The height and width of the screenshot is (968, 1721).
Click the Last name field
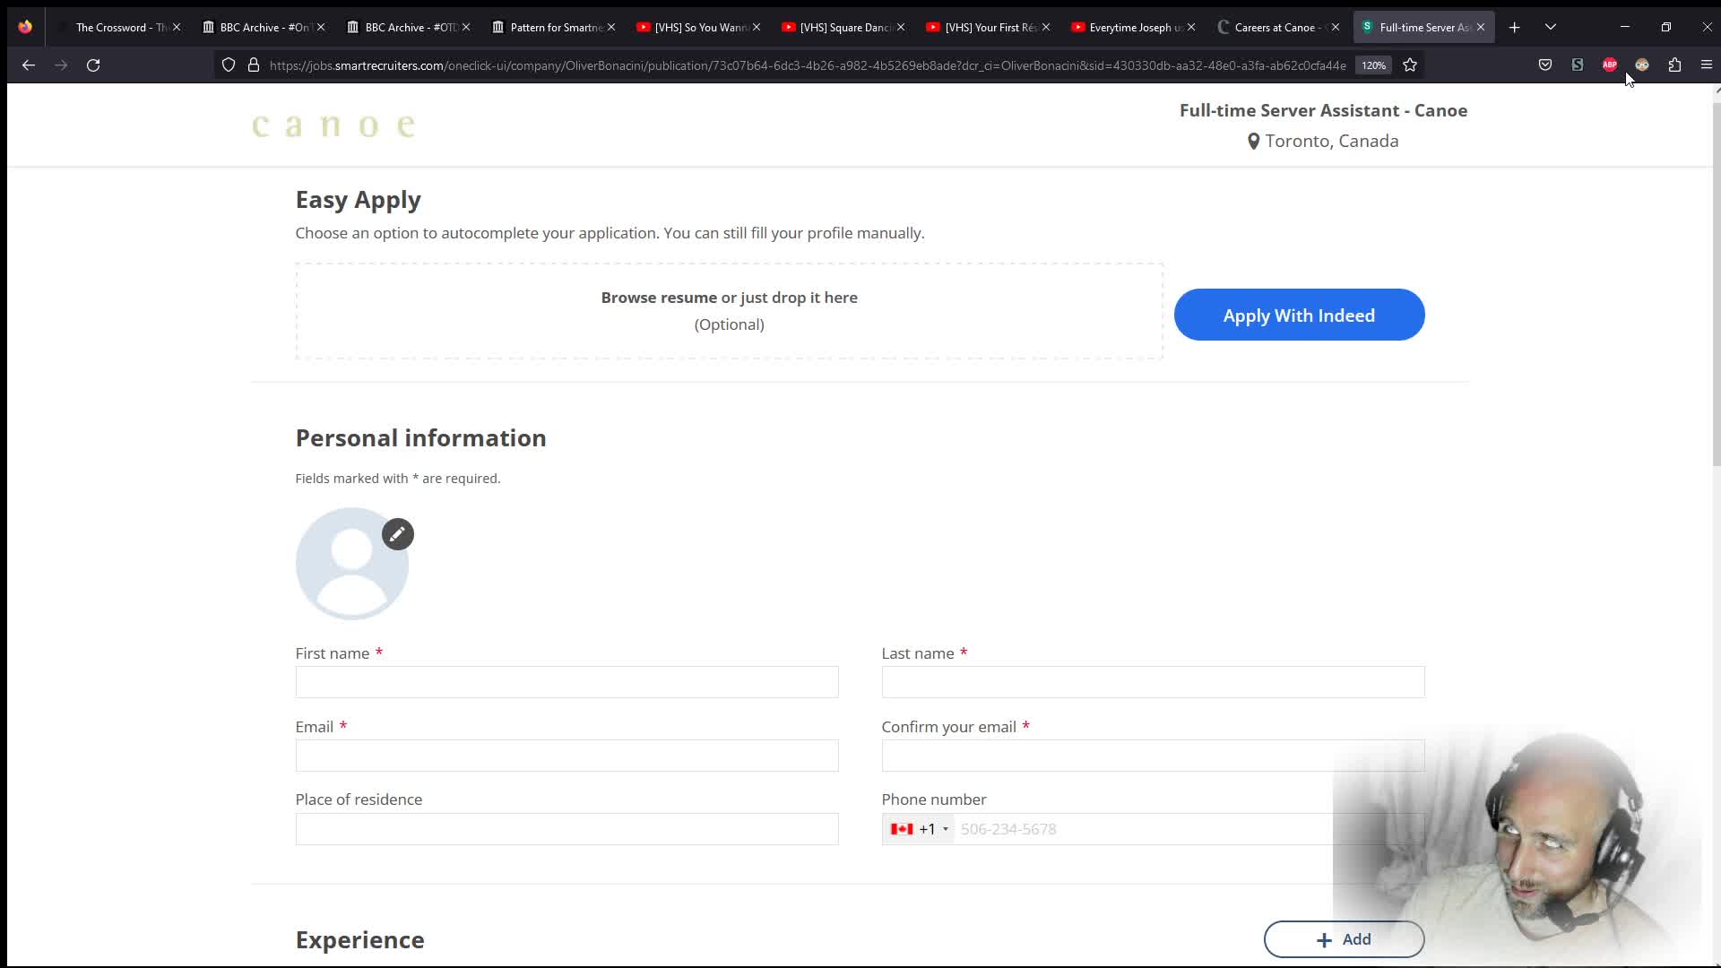(x=1153, y=682)
